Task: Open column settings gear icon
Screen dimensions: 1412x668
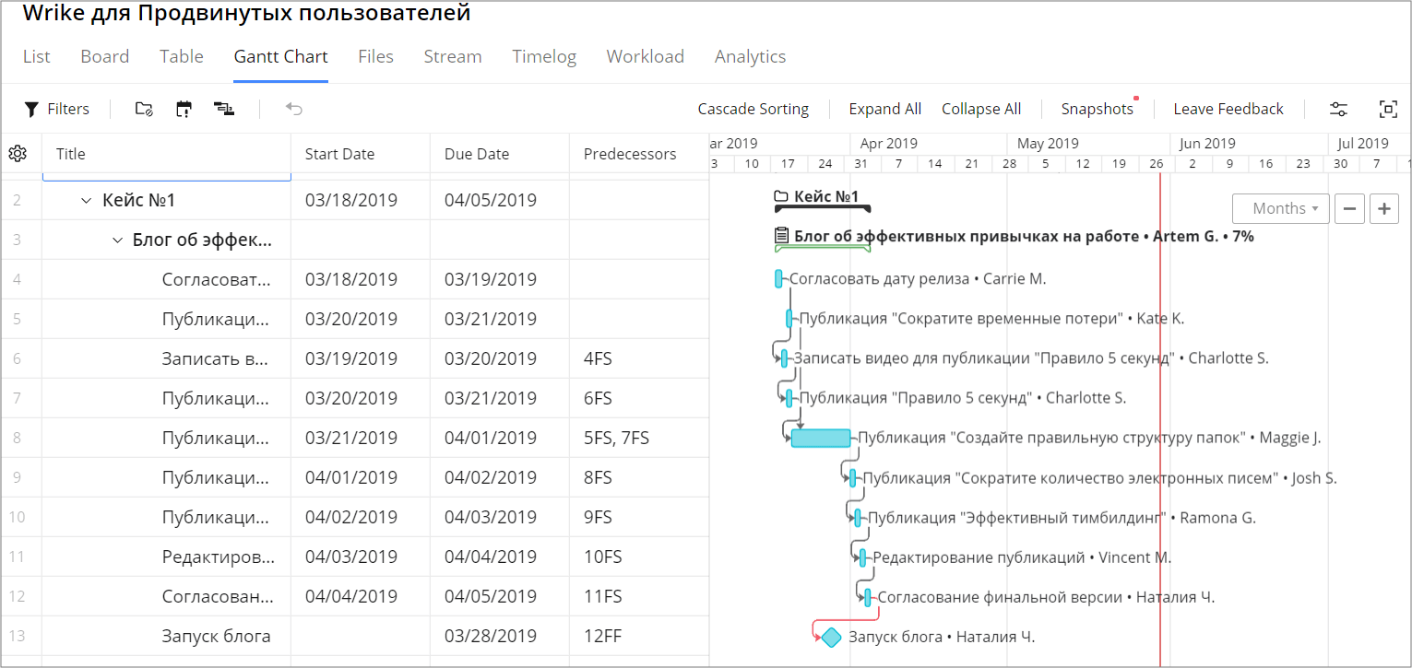Action: [x=18, y=154]
